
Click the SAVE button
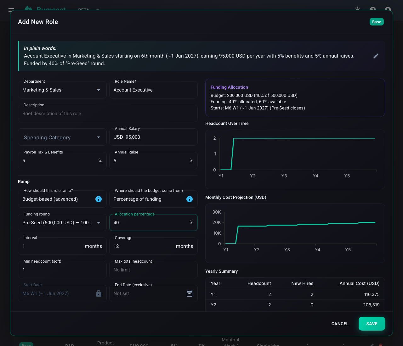[372, 324]
